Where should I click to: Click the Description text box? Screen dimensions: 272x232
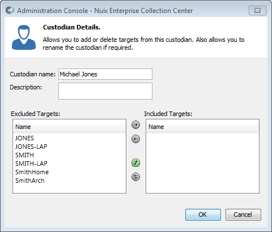coord(105,91)
